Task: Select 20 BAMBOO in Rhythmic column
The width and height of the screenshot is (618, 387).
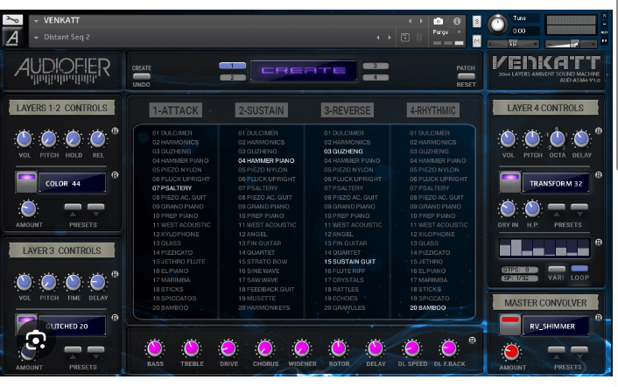Action: [x=428, y=307]
